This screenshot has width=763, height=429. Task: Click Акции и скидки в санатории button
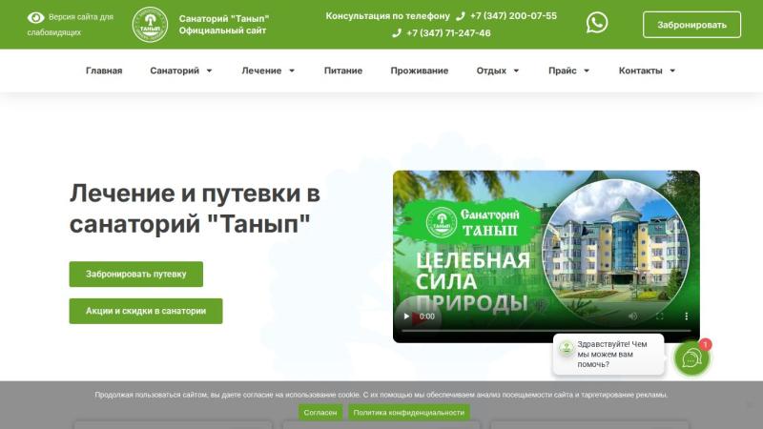coord(146,311)
